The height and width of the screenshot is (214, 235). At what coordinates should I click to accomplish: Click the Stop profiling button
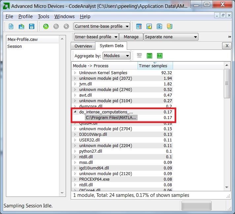pos(66,26)
